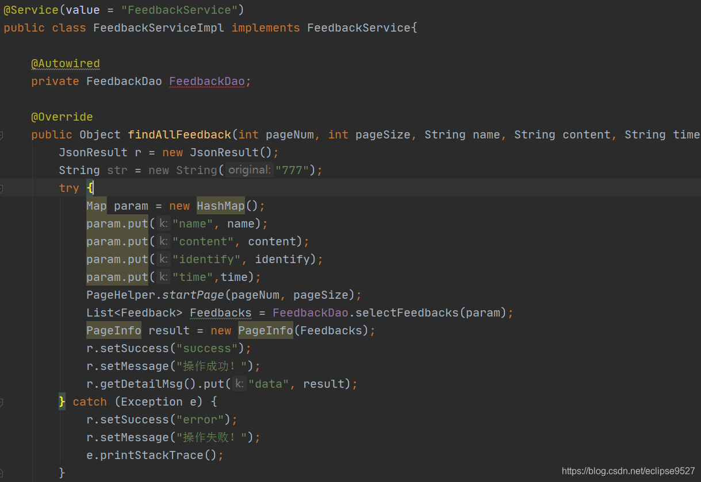This screenshot has width=701, height=482.
Task: Click the @Autowired annotation
Action: coord(66,63)
